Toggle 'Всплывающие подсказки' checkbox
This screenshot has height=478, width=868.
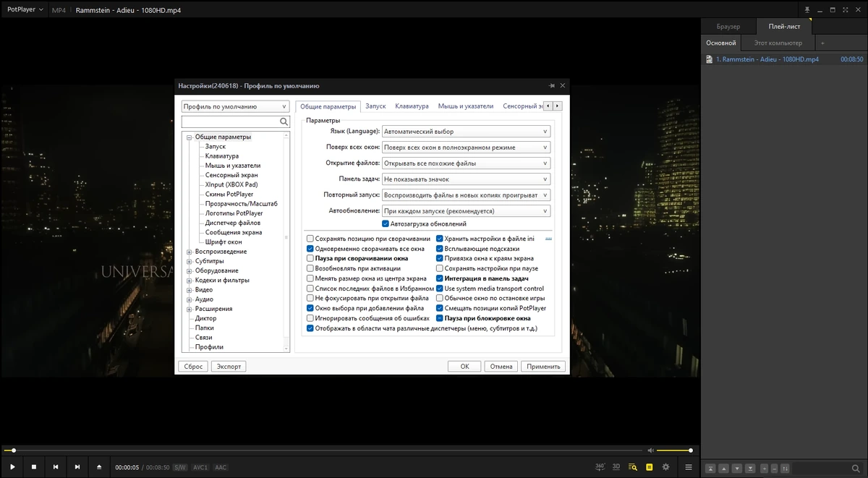(440, 248)
